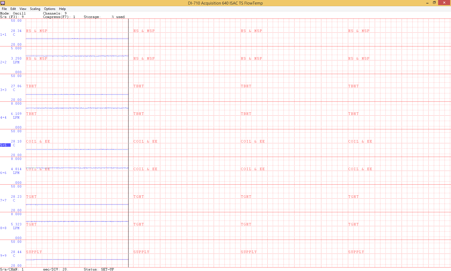
Task: Click channel 3 value 27.86
Action: pyautogui.click(x=16, y=86)
